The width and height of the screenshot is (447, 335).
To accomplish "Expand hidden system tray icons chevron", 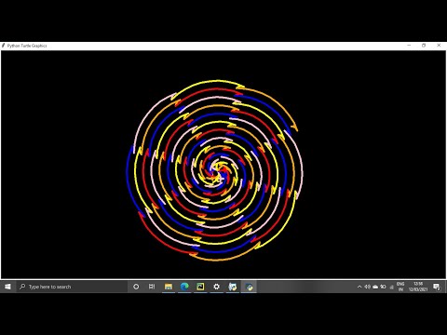I will [x=359, y=287].
